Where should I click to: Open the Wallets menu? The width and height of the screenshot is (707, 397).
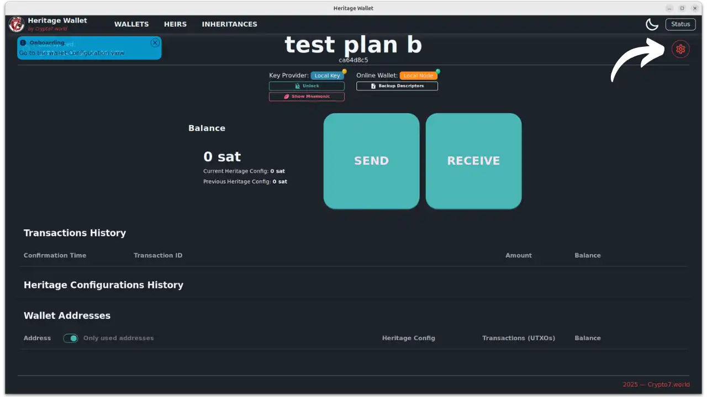[x=131, y=24]
